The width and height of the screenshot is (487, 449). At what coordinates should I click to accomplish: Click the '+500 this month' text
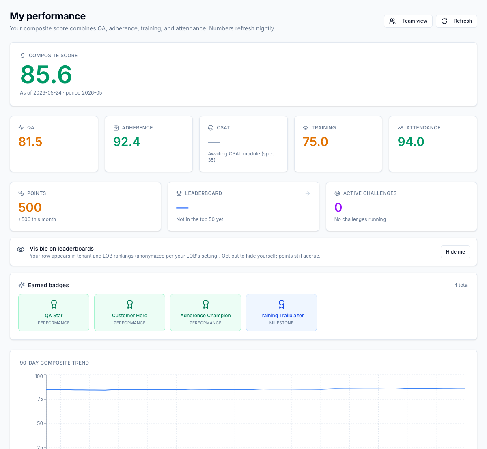pyautogui.click(x=37, y=219)
